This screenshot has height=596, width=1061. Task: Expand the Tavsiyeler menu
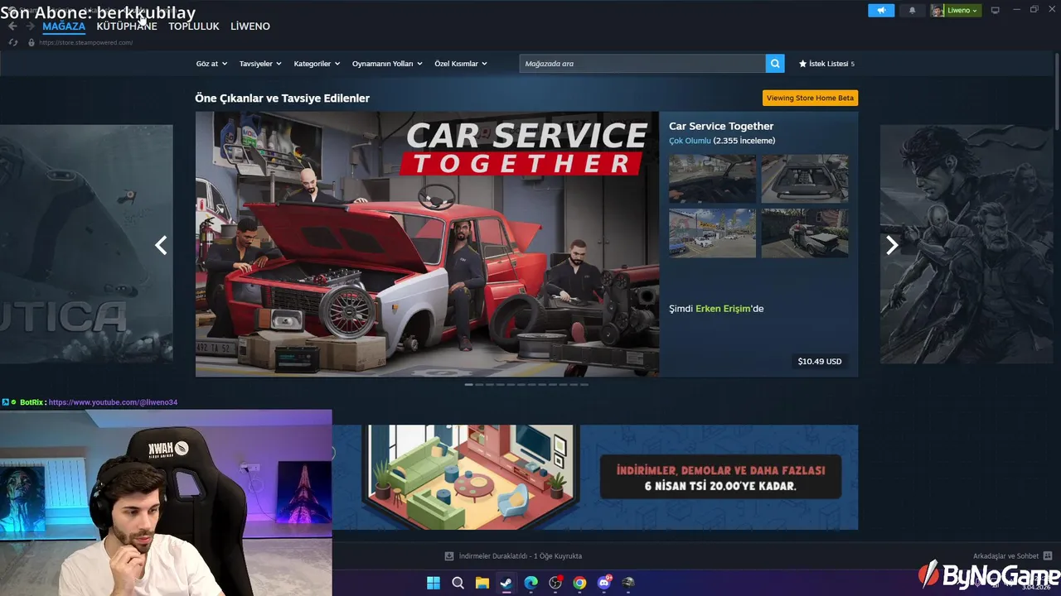coord(260,64)
